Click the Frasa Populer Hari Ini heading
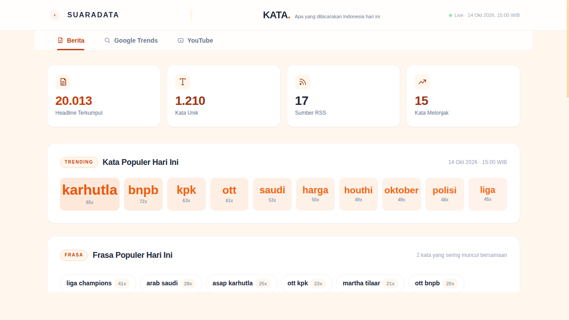 click(132, 255)
